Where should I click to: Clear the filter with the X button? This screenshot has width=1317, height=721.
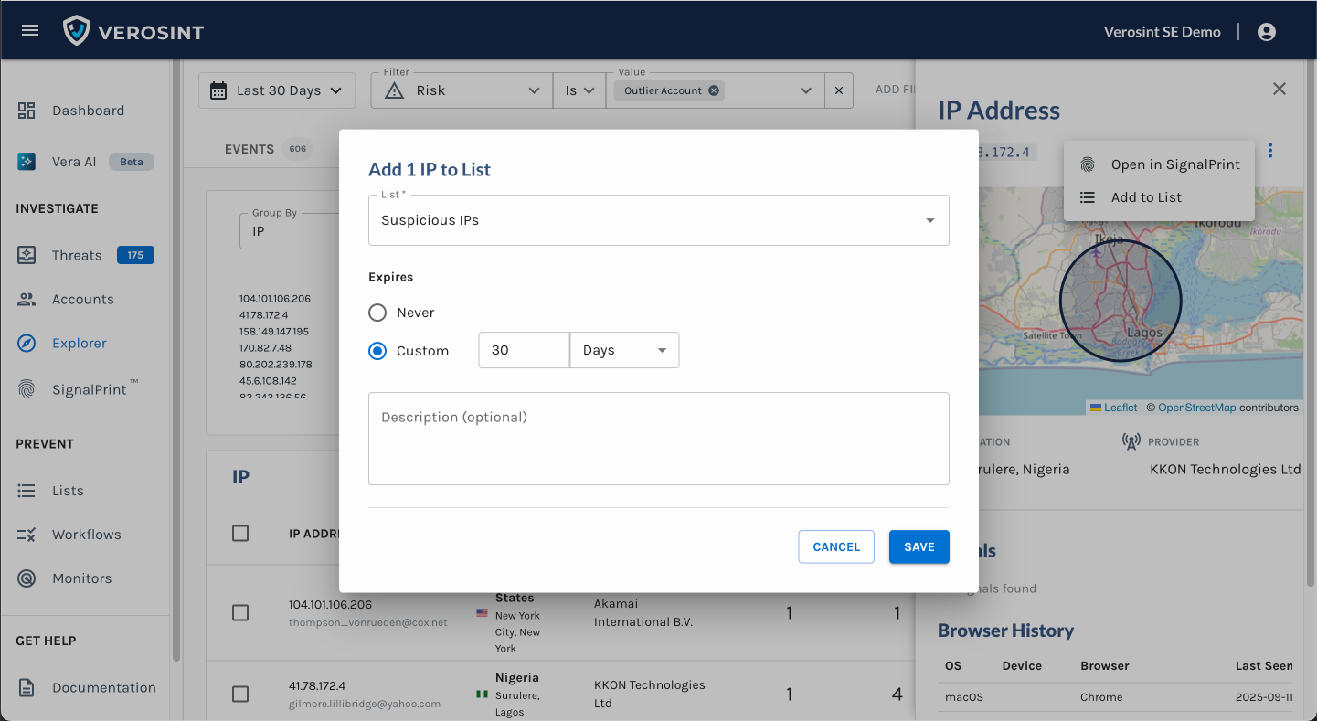coord(839,90)
